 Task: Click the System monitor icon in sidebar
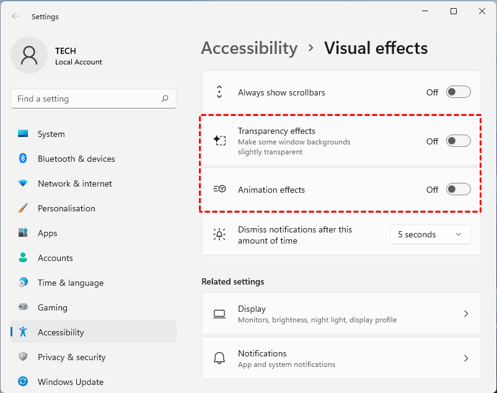click(x=23, y=134)
